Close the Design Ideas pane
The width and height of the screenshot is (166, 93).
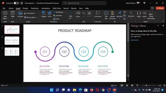point(163,26)
